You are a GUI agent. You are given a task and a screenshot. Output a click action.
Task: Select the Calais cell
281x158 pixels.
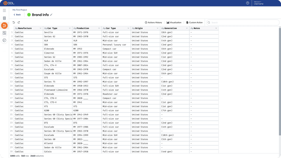pyautogui.click(x=58, y=152)
